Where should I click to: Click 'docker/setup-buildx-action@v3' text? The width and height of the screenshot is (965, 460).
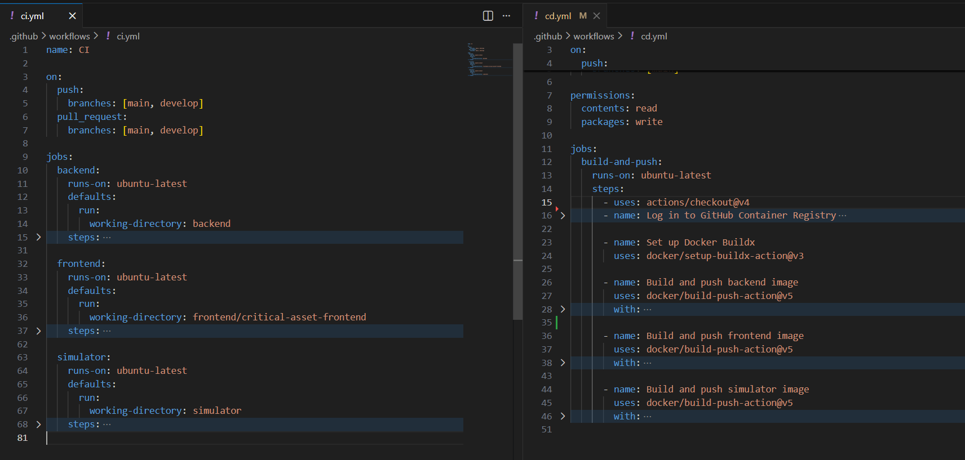point(725,256)
